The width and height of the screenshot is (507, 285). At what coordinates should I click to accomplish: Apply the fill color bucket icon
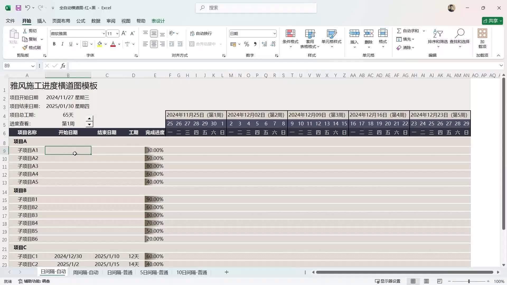click(x=100, y=44)
